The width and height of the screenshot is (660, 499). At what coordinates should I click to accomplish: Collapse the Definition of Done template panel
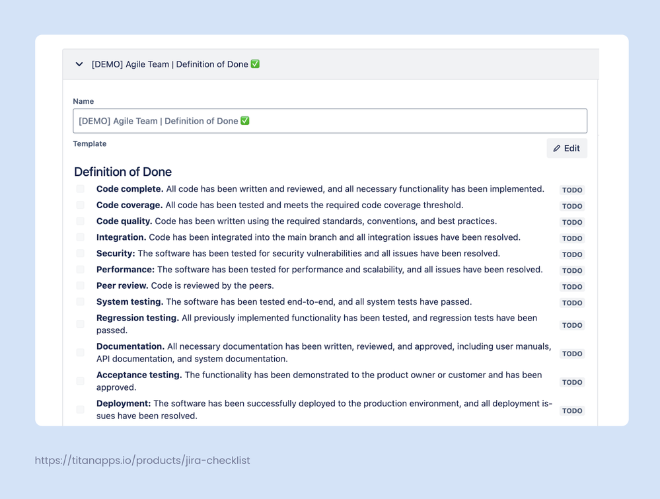click(x=79, y=64)
